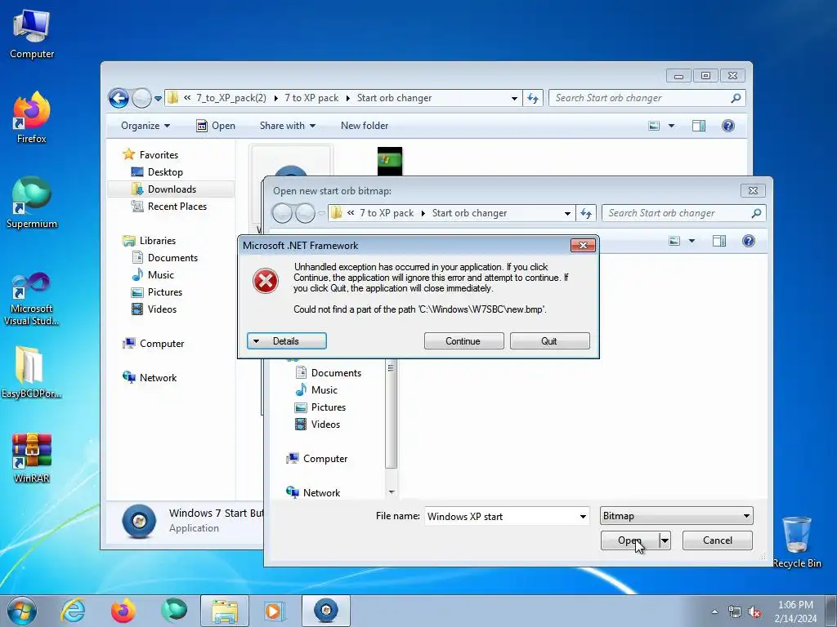Screen dimensions: 837x627
Task: Expand Explorer address bar history dropdown
Action: (514, 98)
